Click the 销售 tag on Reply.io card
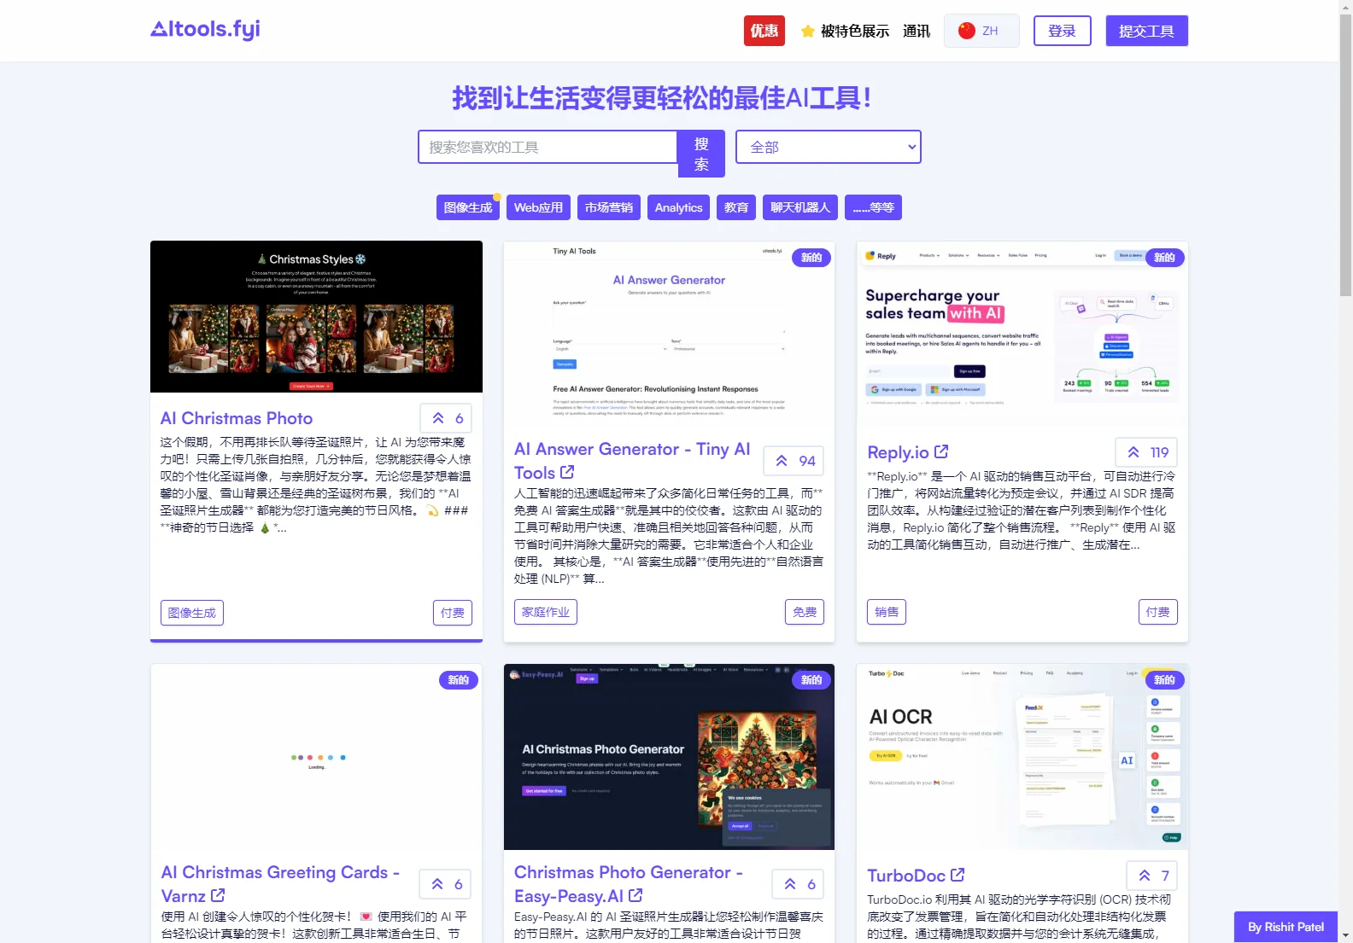The image size is (1353, 943). tap(887, 612)
